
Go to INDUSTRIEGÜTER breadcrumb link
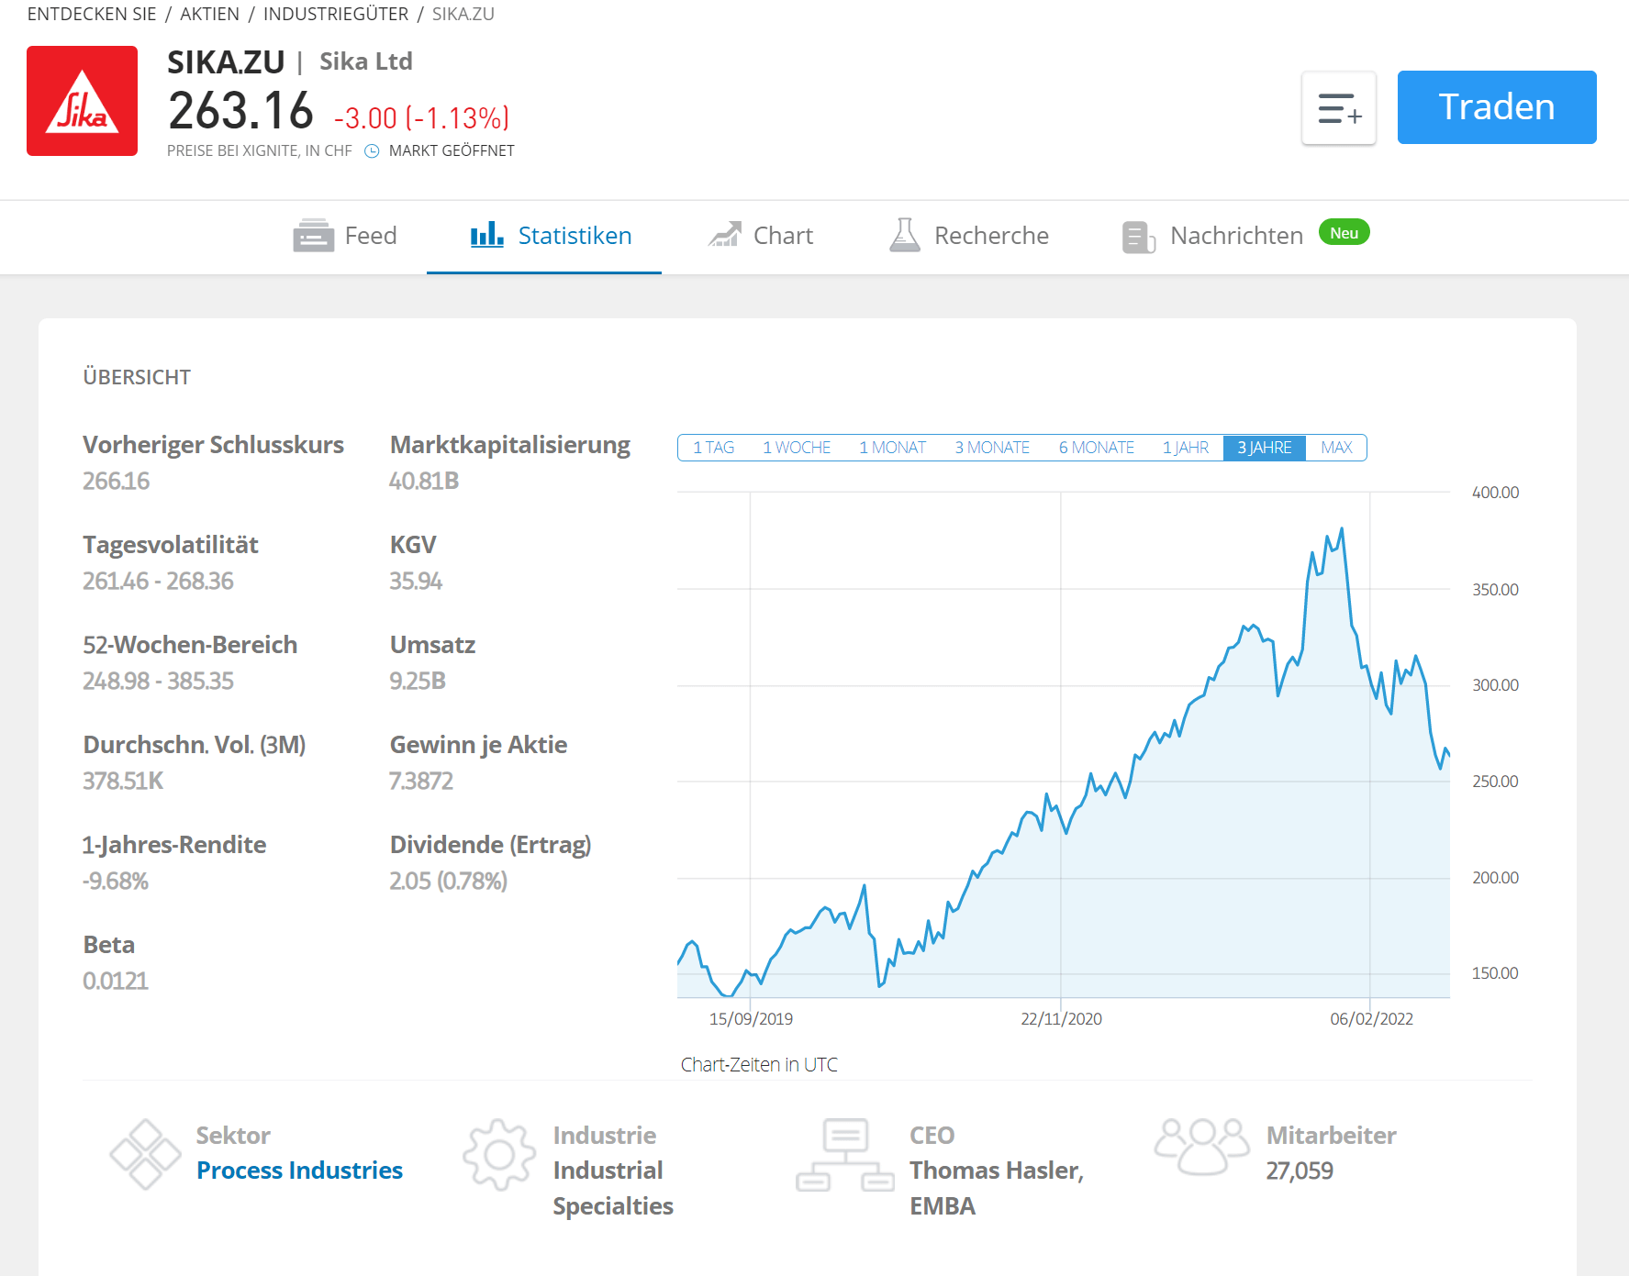pyautogui.click(x=336, y=14)
